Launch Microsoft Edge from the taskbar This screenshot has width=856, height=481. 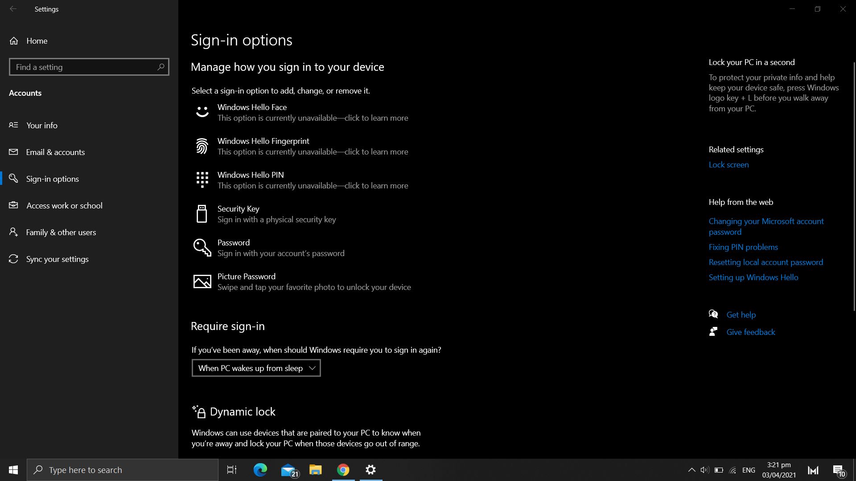pos(260,470)
